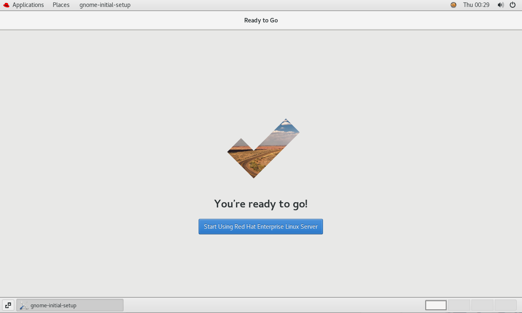
Task: Click the volume speaker icon
Action: pos(501,5)
